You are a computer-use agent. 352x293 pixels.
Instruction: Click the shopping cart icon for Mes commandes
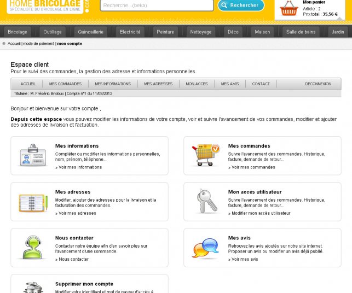pos(206,155)
